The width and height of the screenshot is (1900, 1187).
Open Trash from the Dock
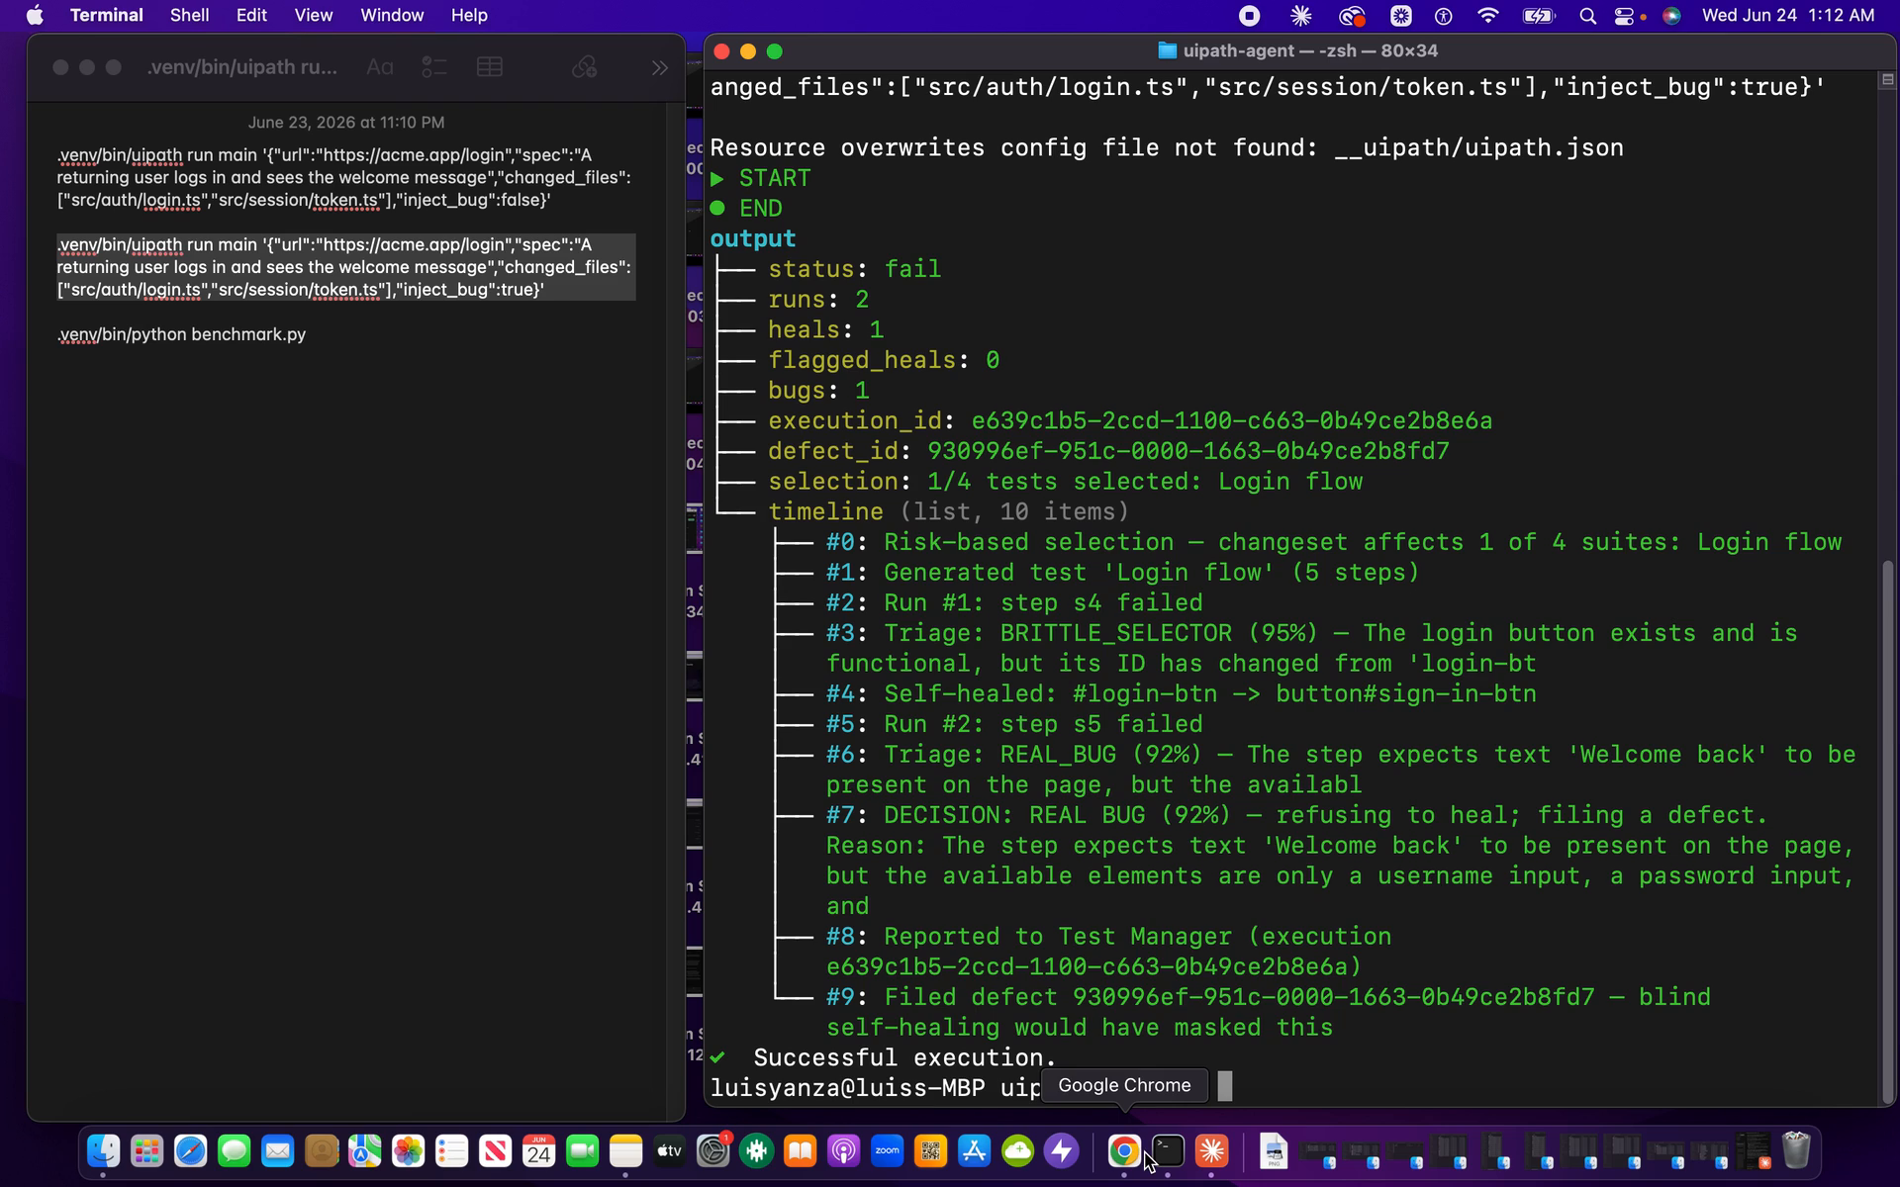[1796, 1150]
